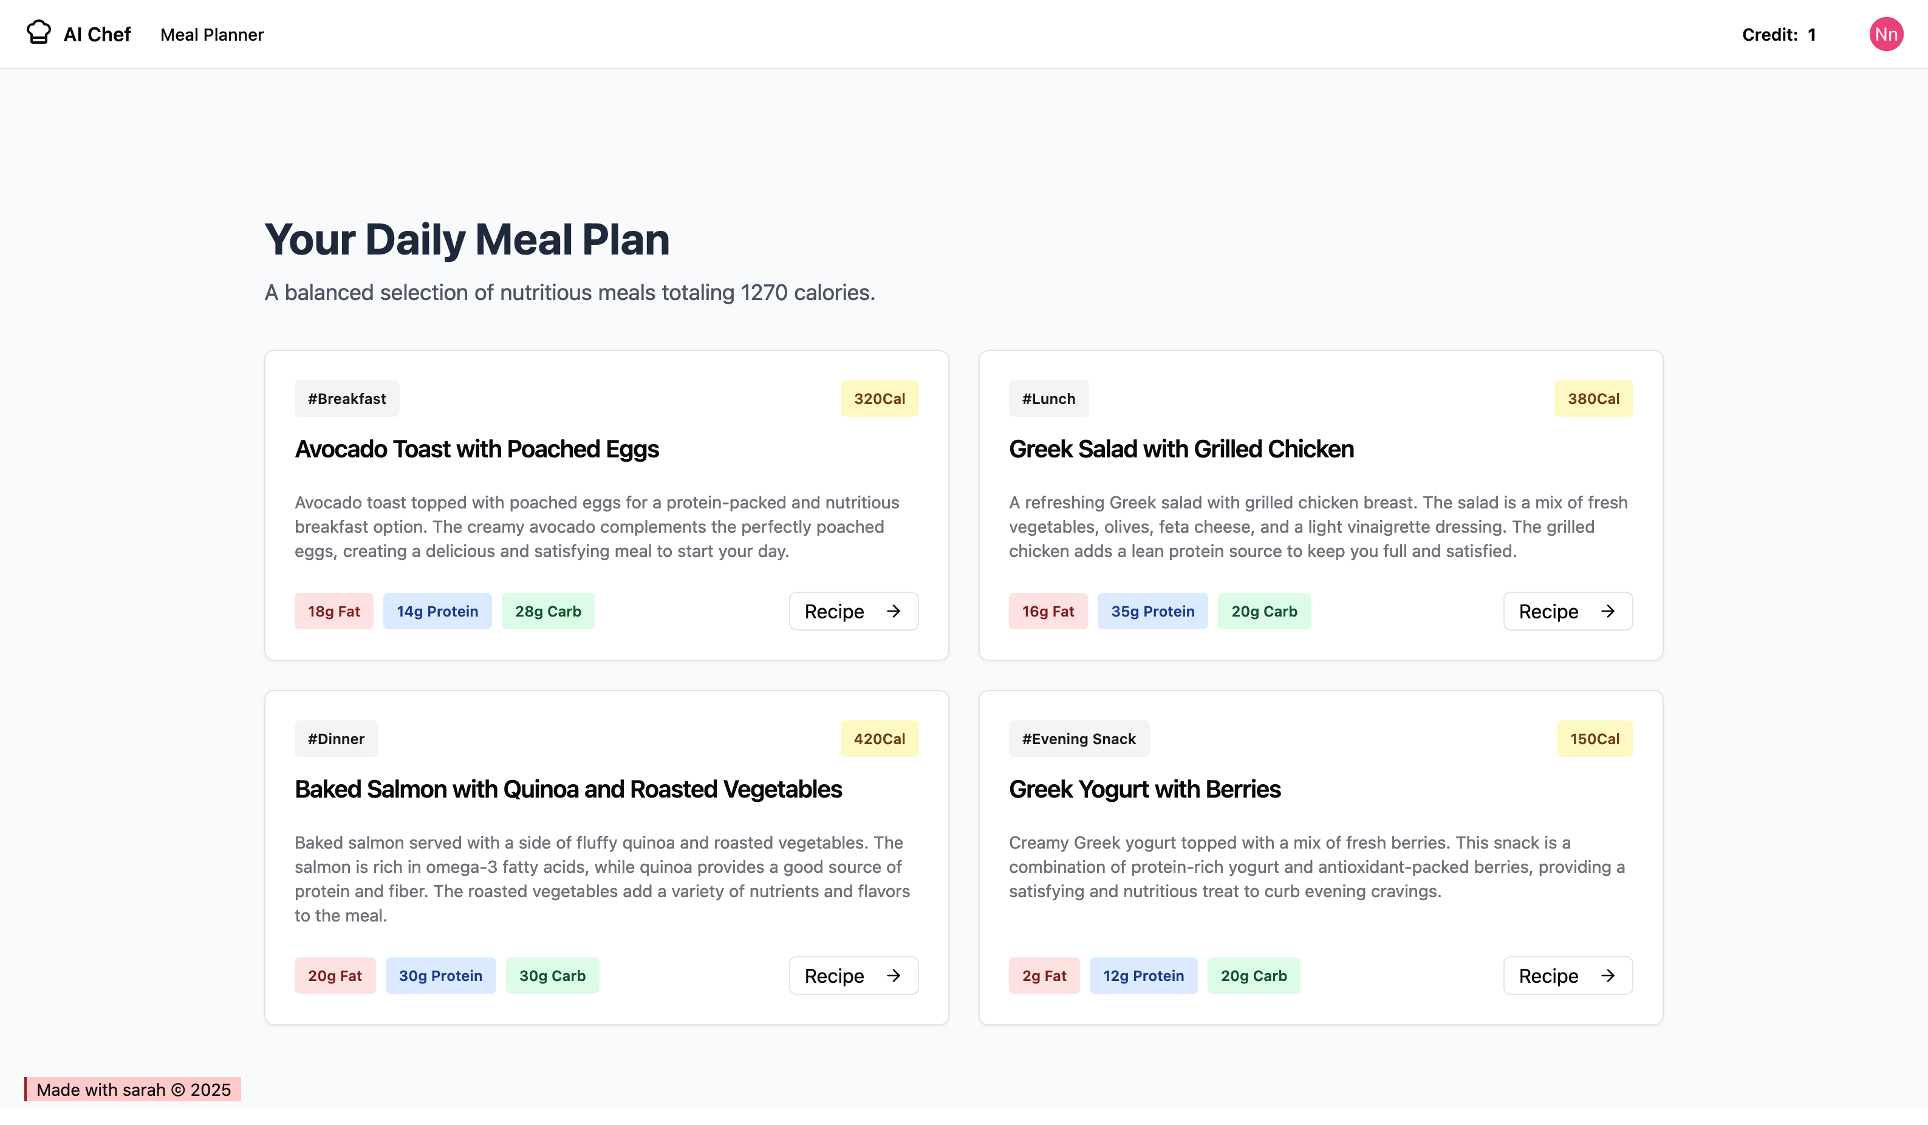Click the AI Chef hat logo
This screenshot has width=1928, height=1125.
point(39,32)
